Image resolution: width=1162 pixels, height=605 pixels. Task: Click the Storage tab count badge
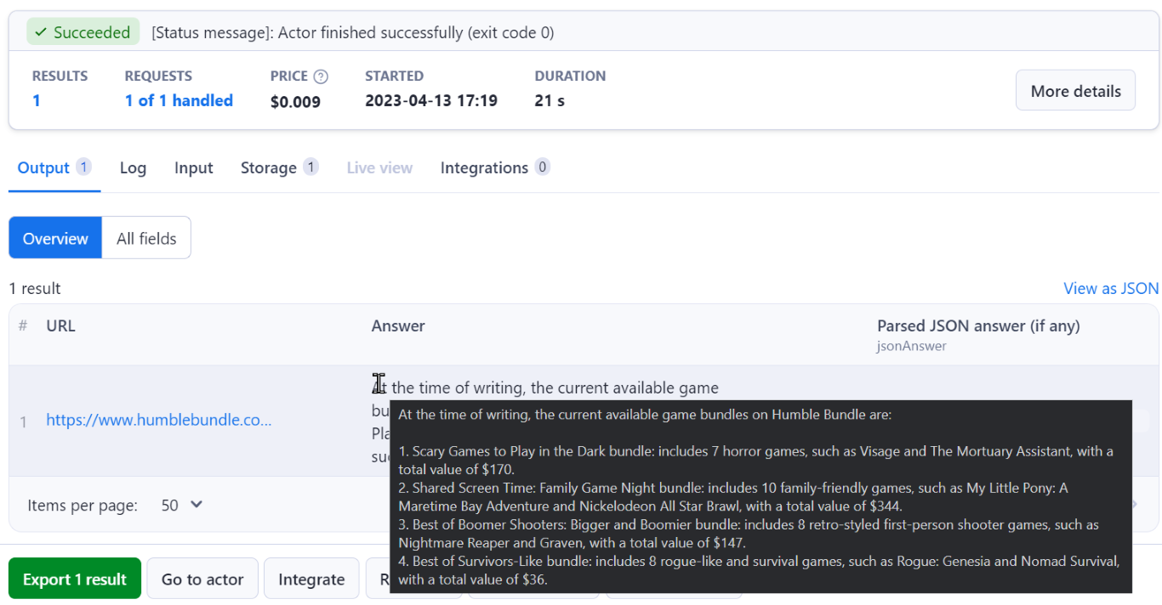(x=310, y=167)
